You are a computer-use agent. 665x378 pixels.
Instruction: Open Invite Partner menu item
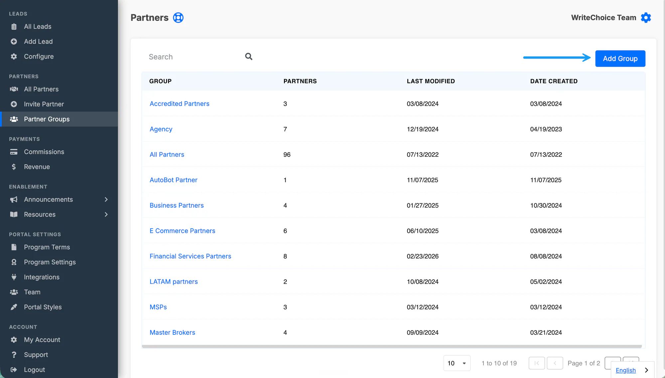tap(44, 104)
